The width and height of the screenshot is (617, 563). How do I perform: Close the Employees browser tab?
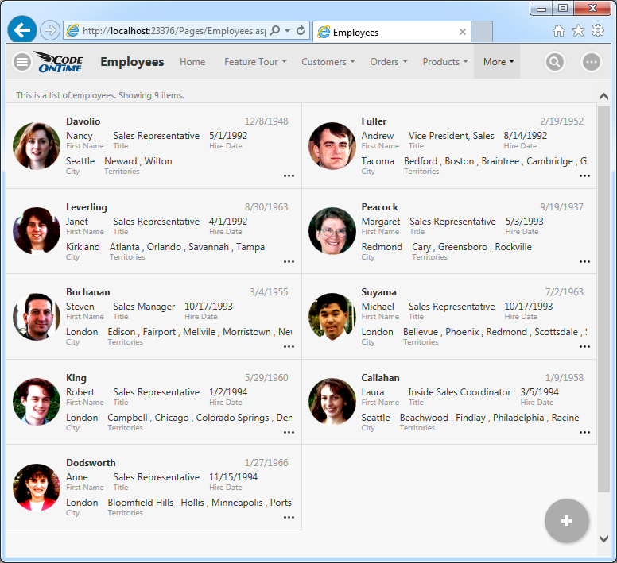click(x=463, y=32)
